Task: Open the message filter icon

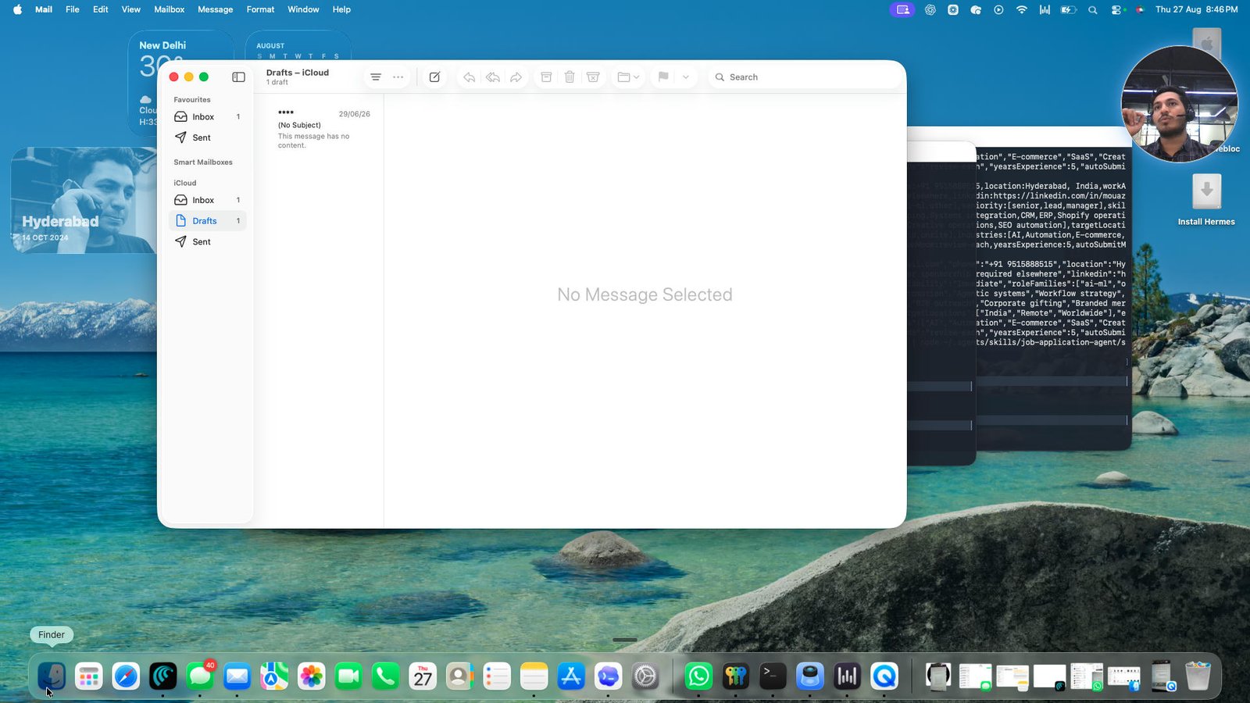Action: (x=376, y=77)
